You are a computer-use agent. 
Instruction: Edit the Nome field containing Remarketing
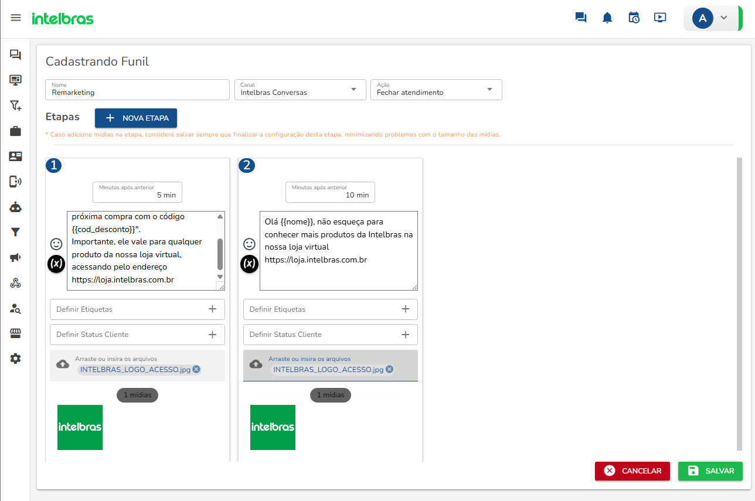[137, 90]
